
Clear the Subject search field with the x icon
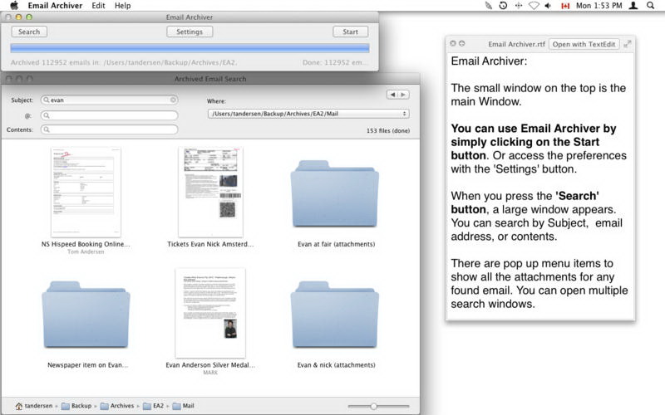pos(173,100)
